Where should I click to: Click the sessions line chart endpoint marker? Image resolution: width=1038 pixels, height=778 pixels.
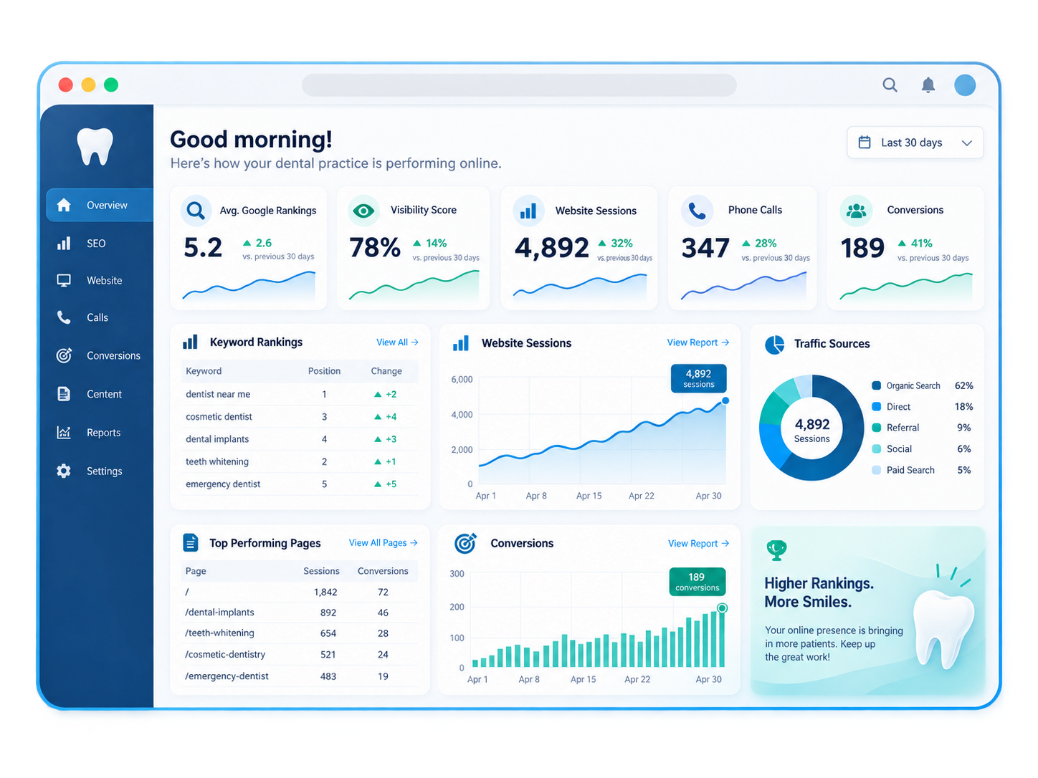click(725, 400)
